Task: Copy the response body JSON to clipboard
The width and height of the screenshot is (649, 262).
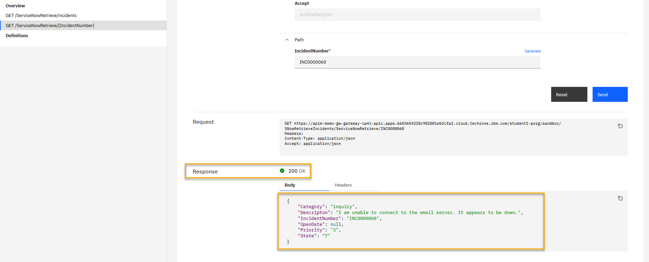Action: click(620, 198)
